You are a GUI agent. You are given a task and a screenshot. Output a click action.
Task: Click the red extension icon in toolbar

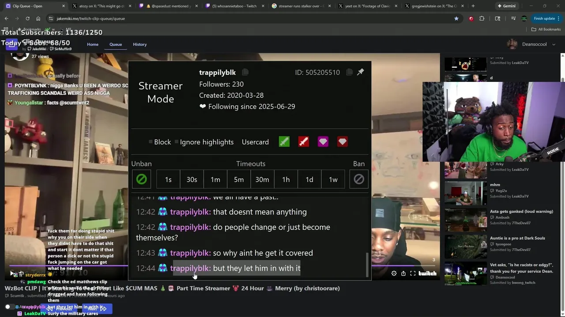coord(471,18)
